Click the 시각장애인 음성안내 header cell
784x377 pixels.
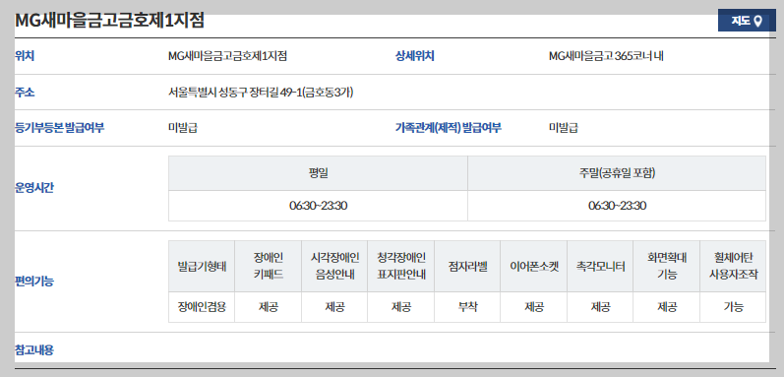pyautogui.click(x=334, y=266)
